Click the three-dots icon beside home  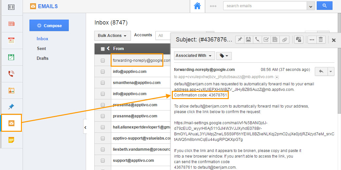coord(213,6)
